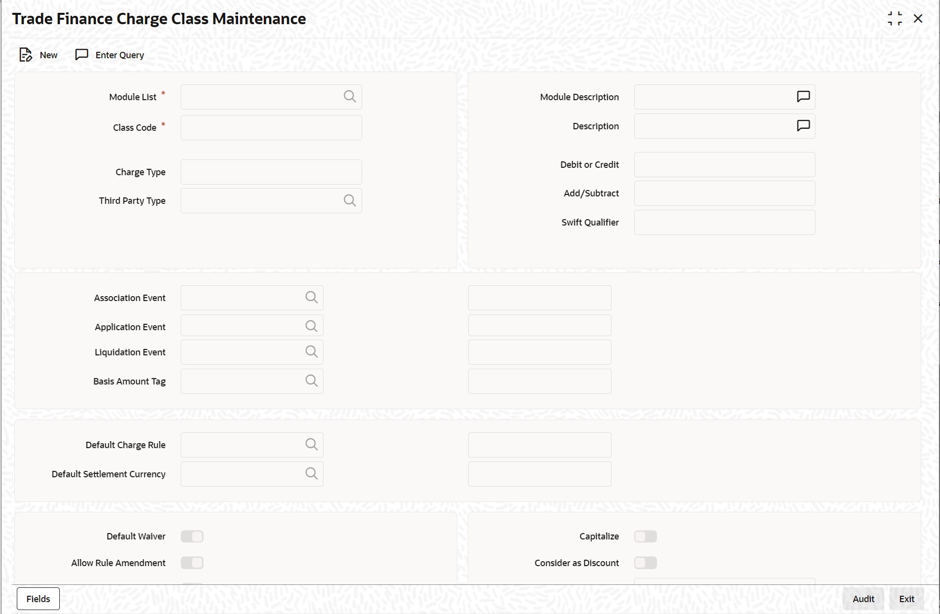Open the Description text editor icon
940x614 pixels.
(803, 126)
